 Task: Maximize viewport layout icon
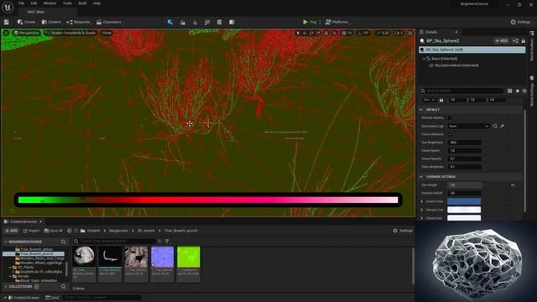[410, 33]
